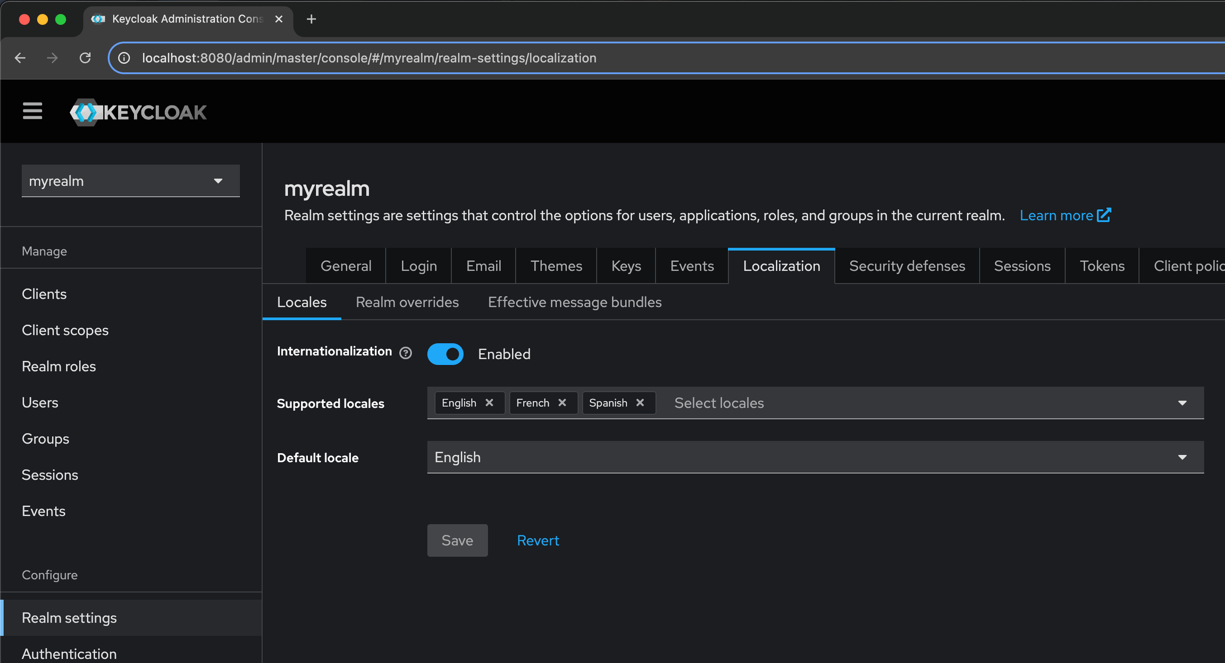Close the Keycloak Administration Console tab
The image size is (1225, 663).
click(x=279, y=19)
